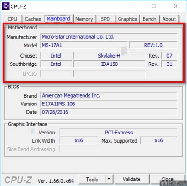Click the REV:1.0 field
187x186 pixels.
[153, 45]
